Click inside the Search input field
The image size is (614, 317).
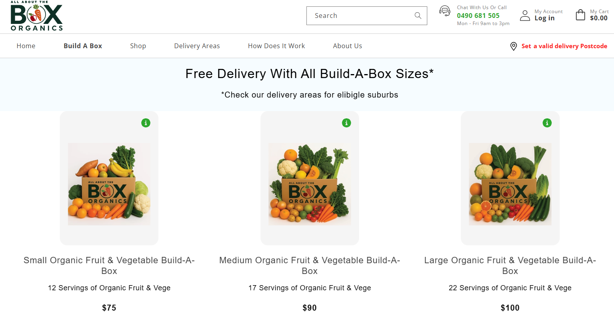coord(359,16)
